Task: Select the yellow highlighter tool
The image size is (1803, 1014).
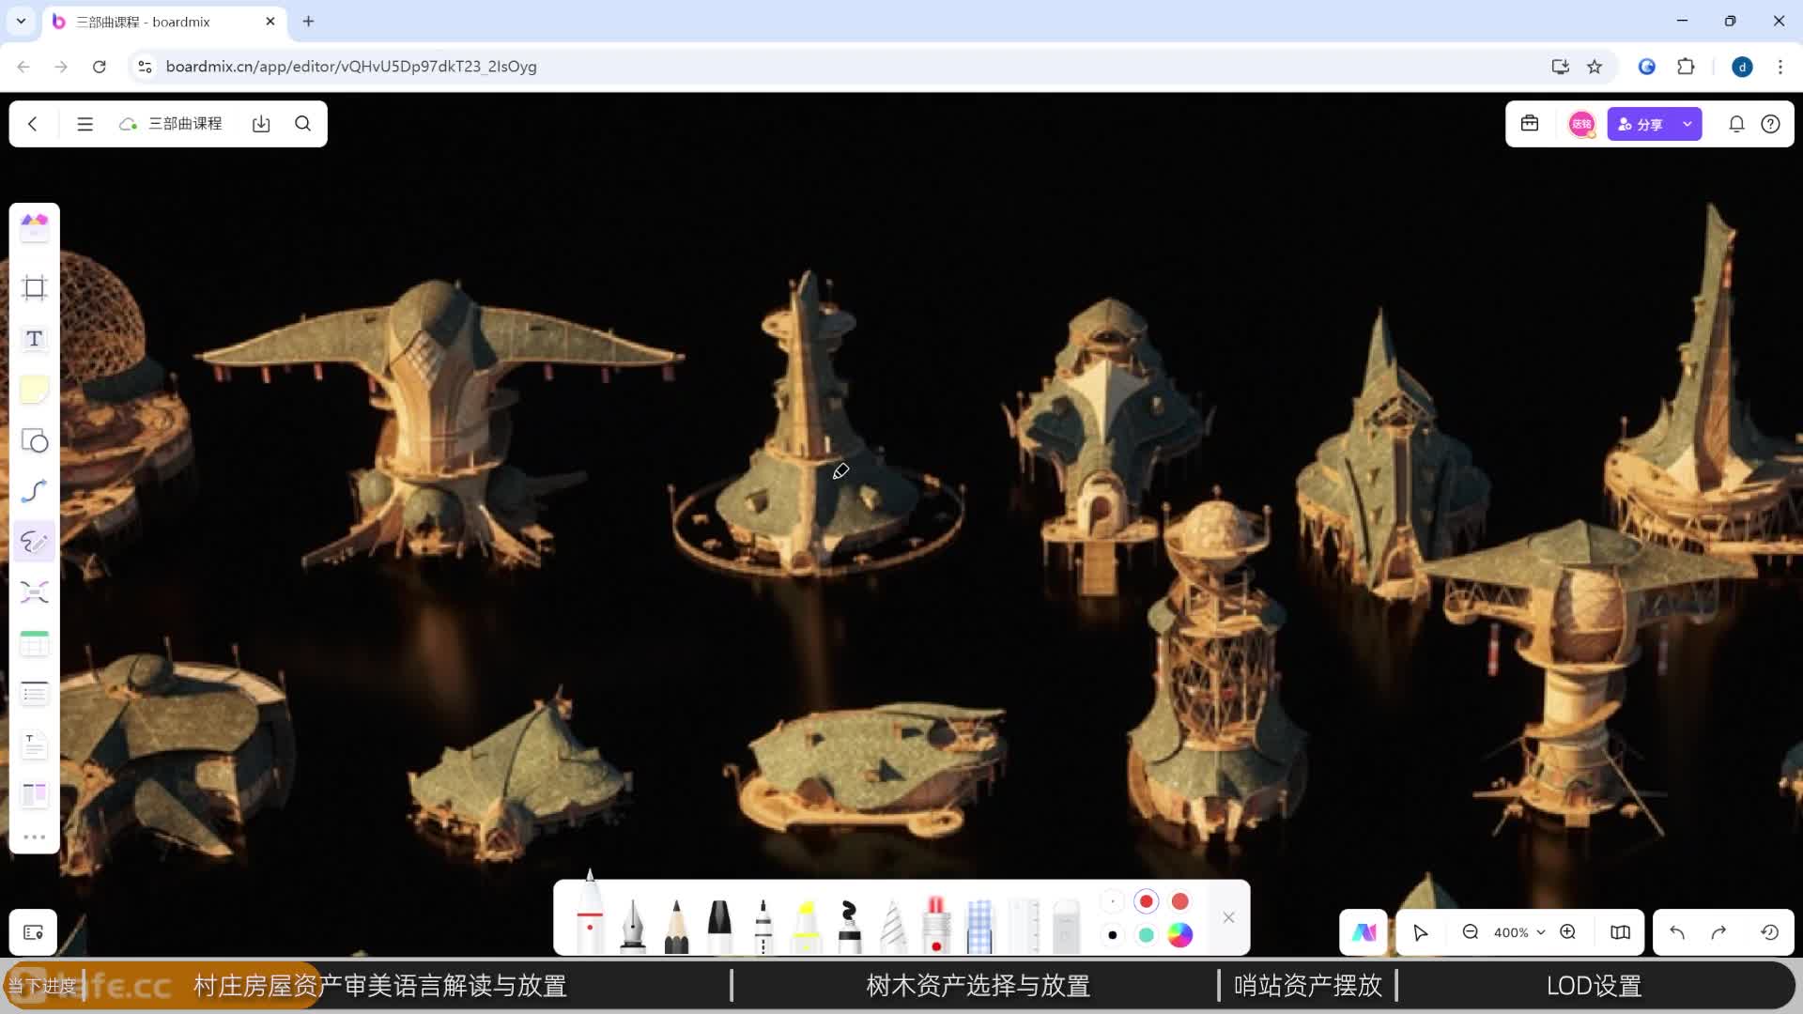Action: tap(806, 926)
